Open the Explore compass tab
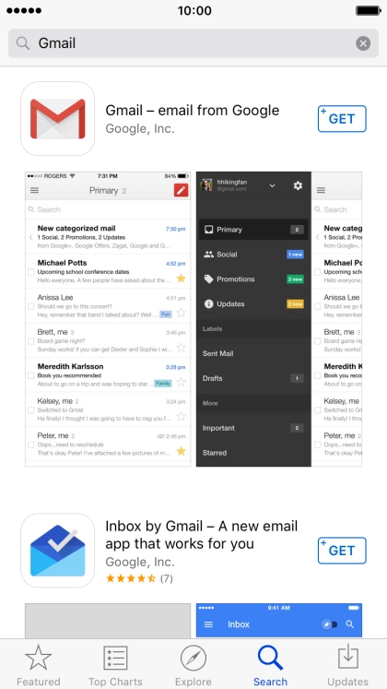Screen dimensions: 387x689 [193, 665]
